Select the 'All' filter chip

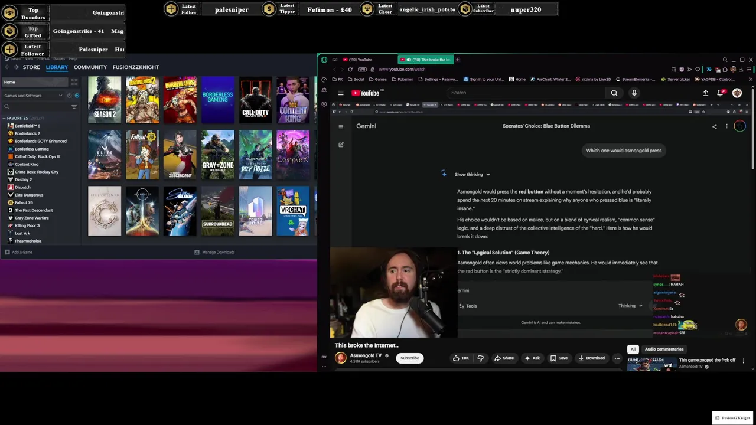(633, 349)
